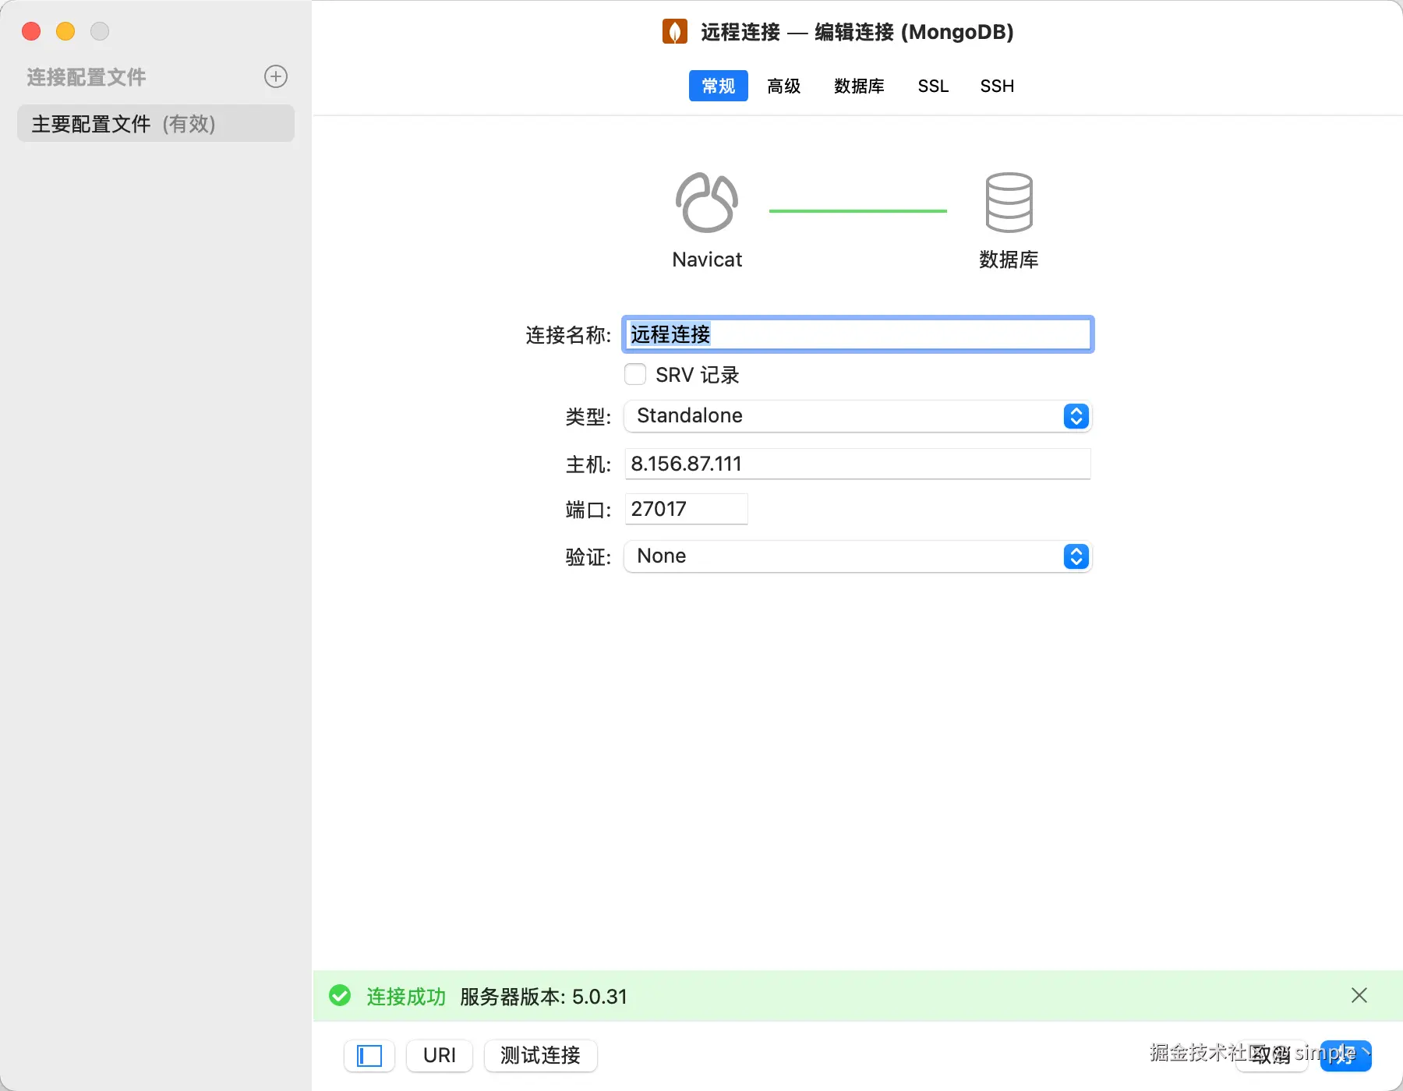Enable the SRV 记录 checkbox
Image resolution: width=1403 pixels, height=1091 pixels.
click(x=635, y=375)
